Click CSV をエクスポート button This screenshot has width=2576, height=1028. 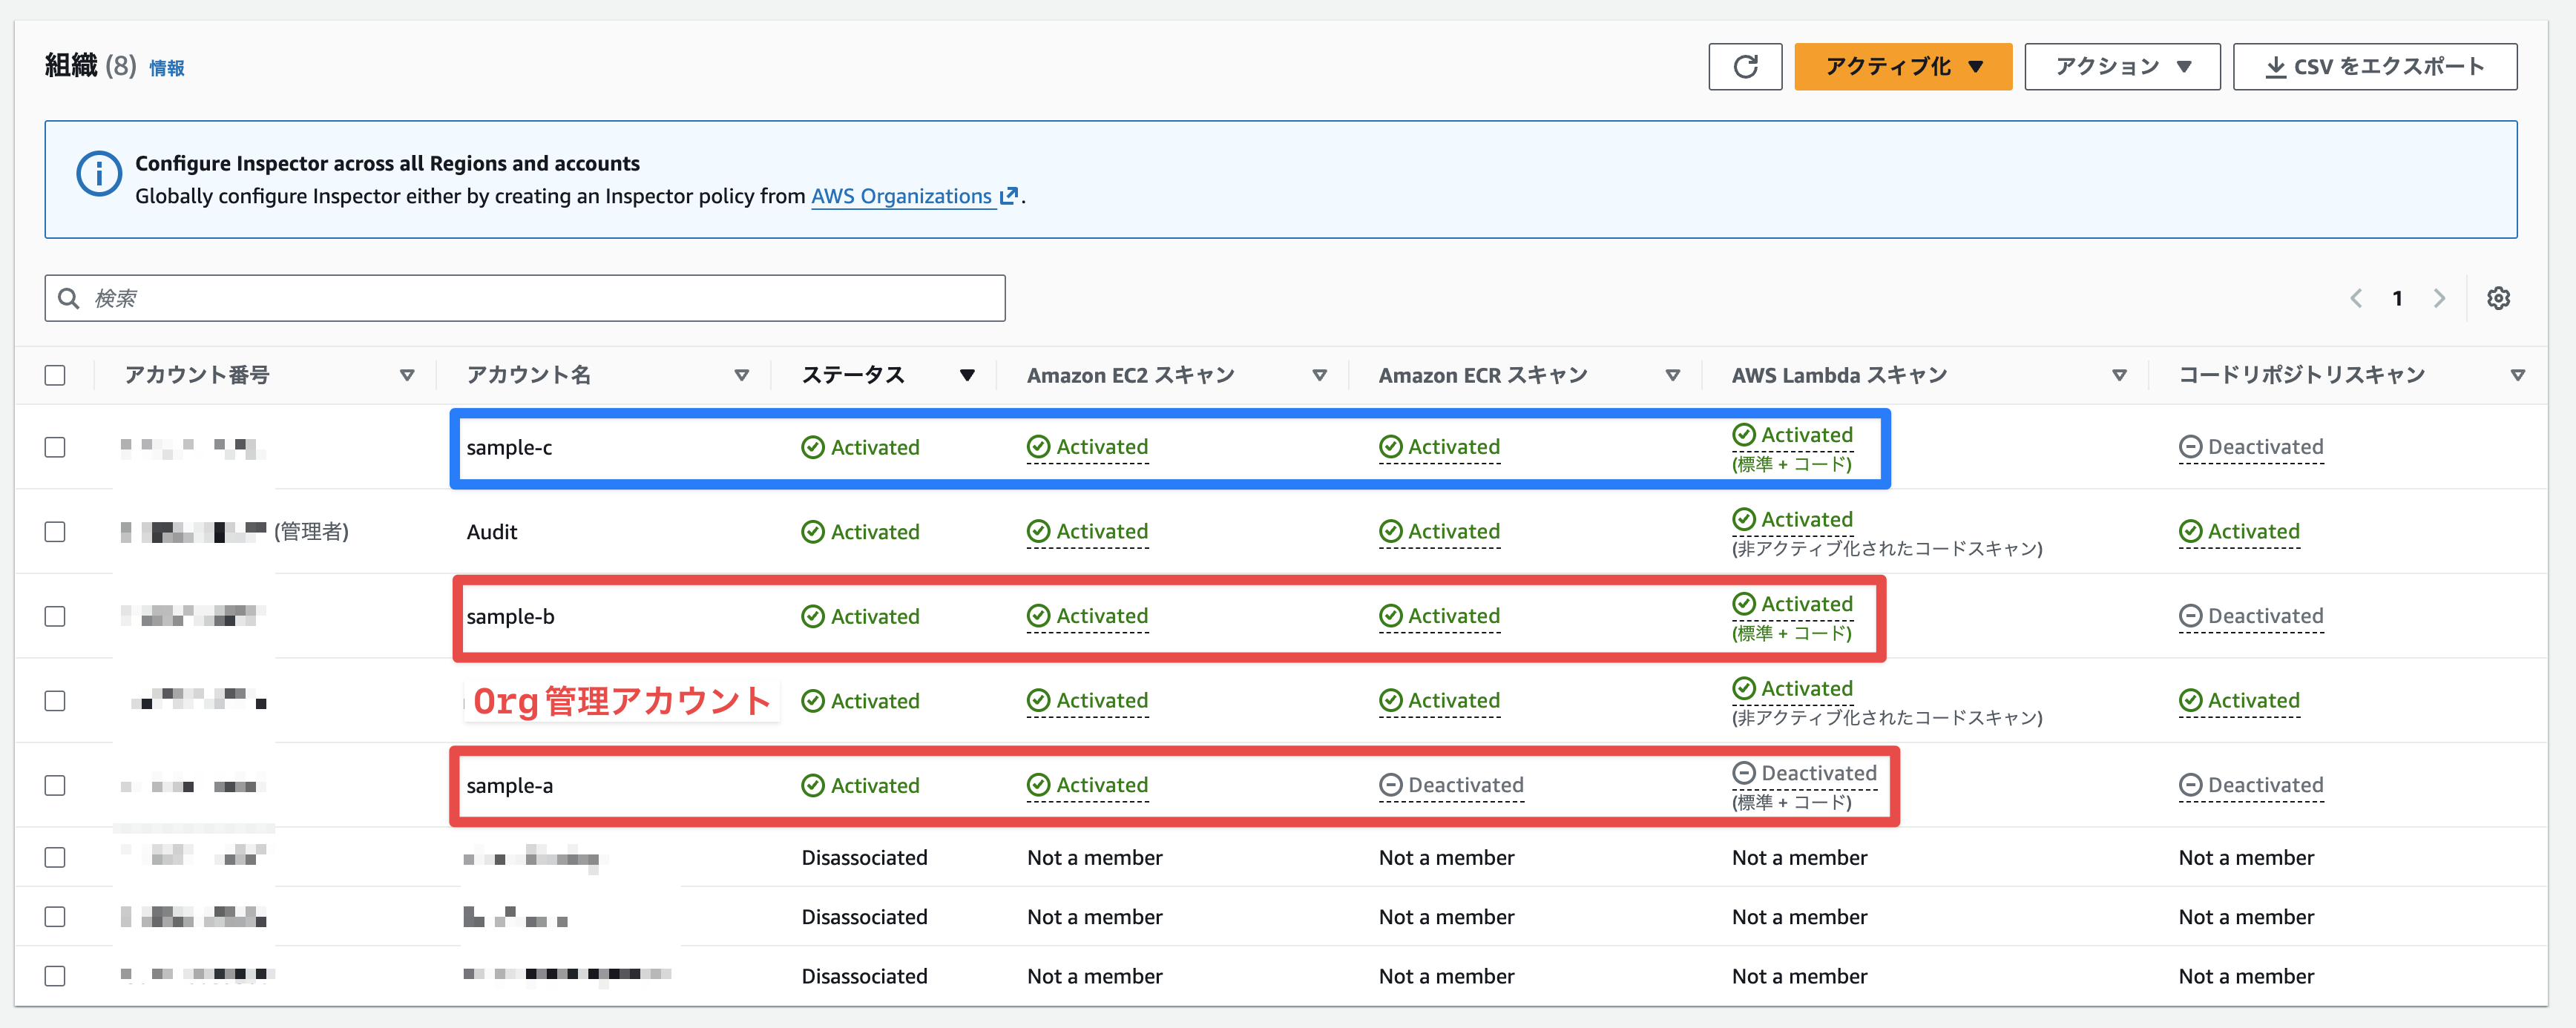click(x=2374, y=67)
